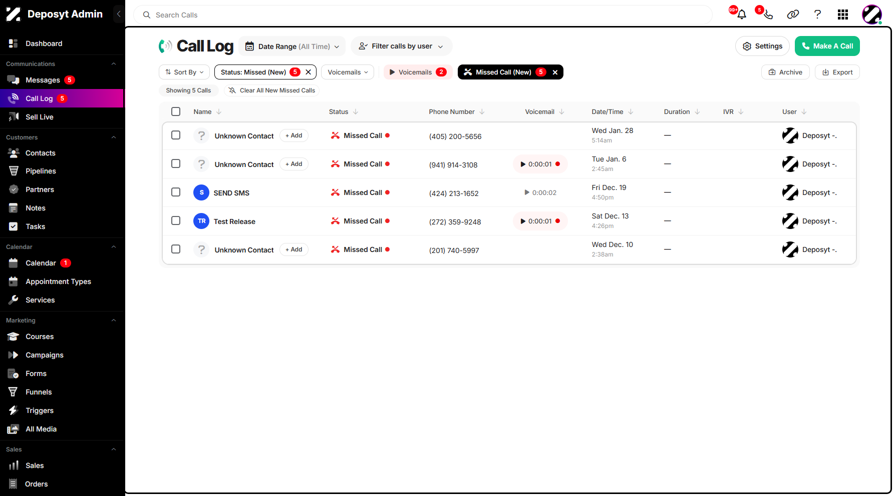This screenshot has height=496, width=894.
Task: Open the phone calls icon in header
Action: [x=768, y=14]
